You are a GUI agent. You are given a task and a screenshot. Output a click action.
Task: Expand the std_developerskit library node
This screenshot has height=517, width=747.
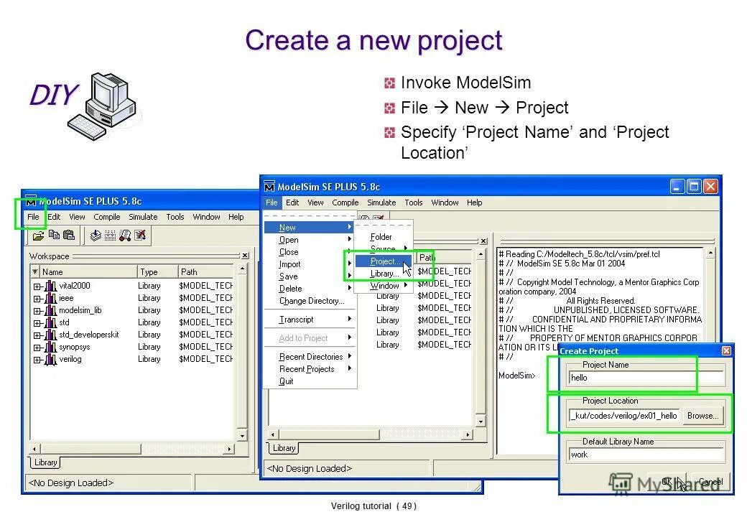[x=37, y=335]
